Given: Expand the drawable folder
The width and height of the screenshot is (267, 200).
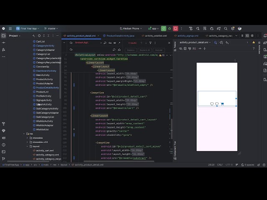Looking at the screenshot, I should point(27,138).
